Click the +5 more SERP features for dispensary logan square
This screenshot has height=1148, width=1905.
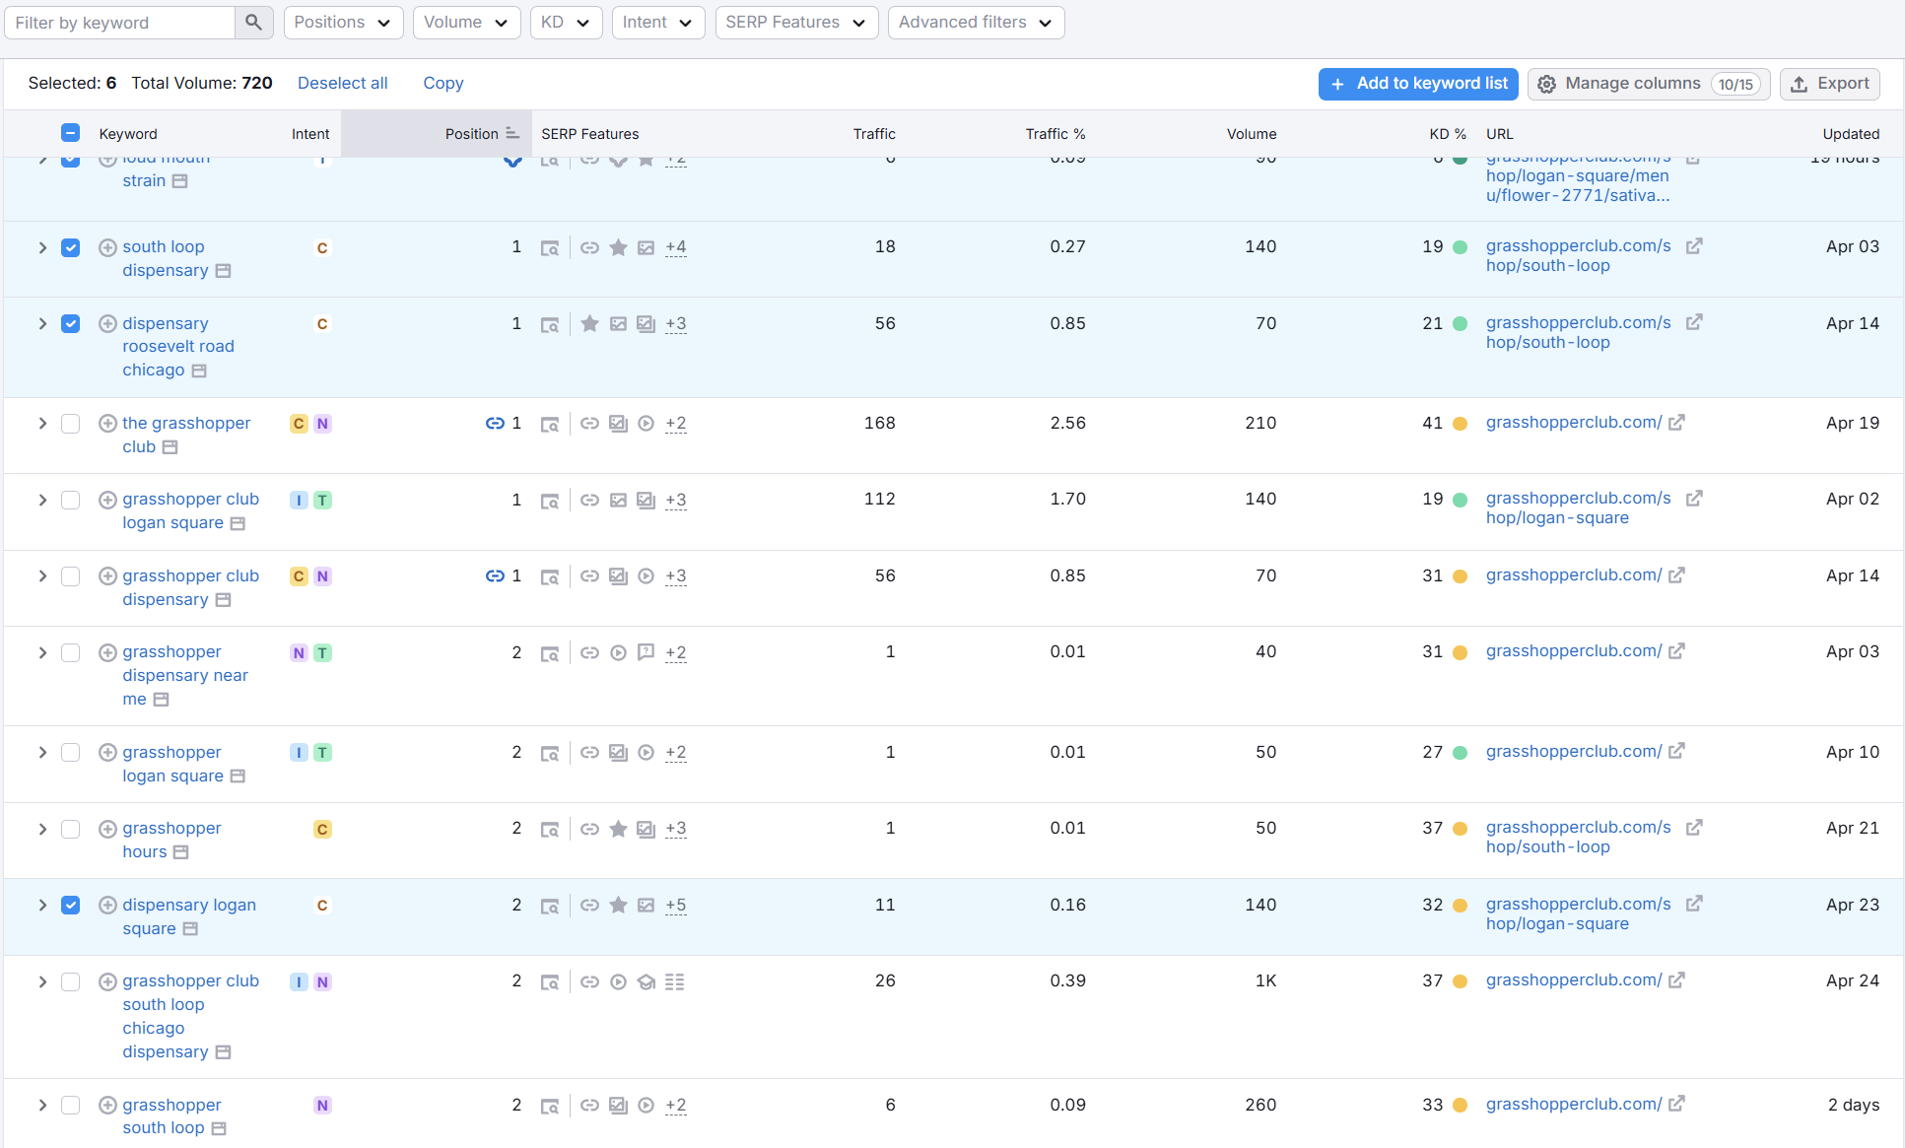pos(676,906)
